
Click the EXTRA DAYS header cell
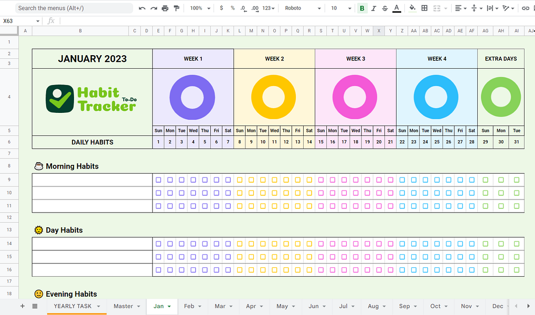pyautogui.click(x=501, y=59)
